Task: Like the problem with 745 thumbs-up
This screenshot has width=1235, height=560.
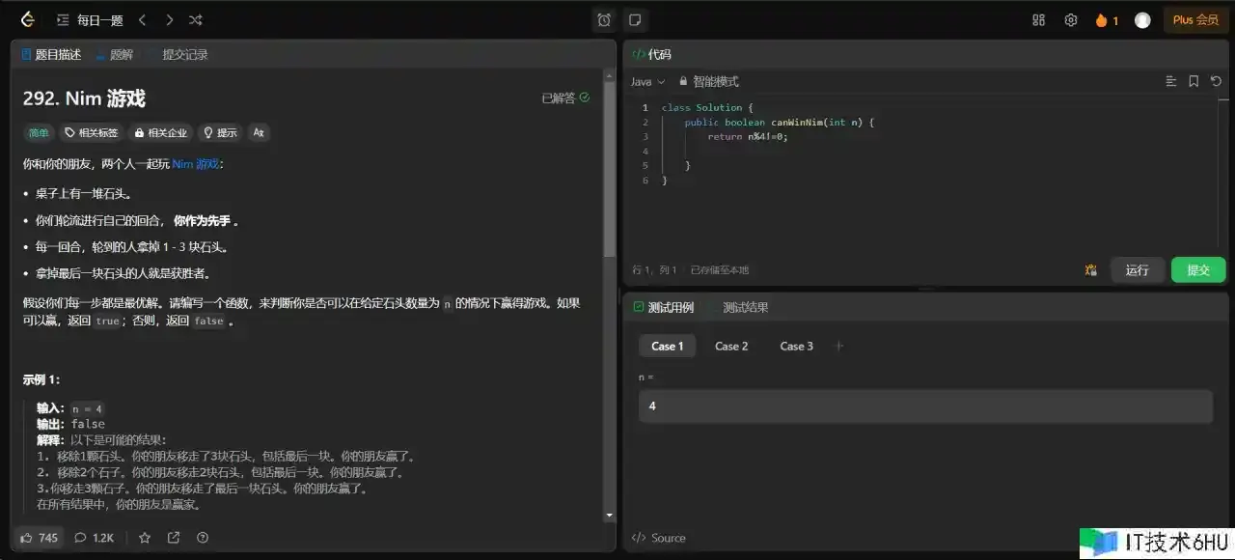Action: coord(39,538)
